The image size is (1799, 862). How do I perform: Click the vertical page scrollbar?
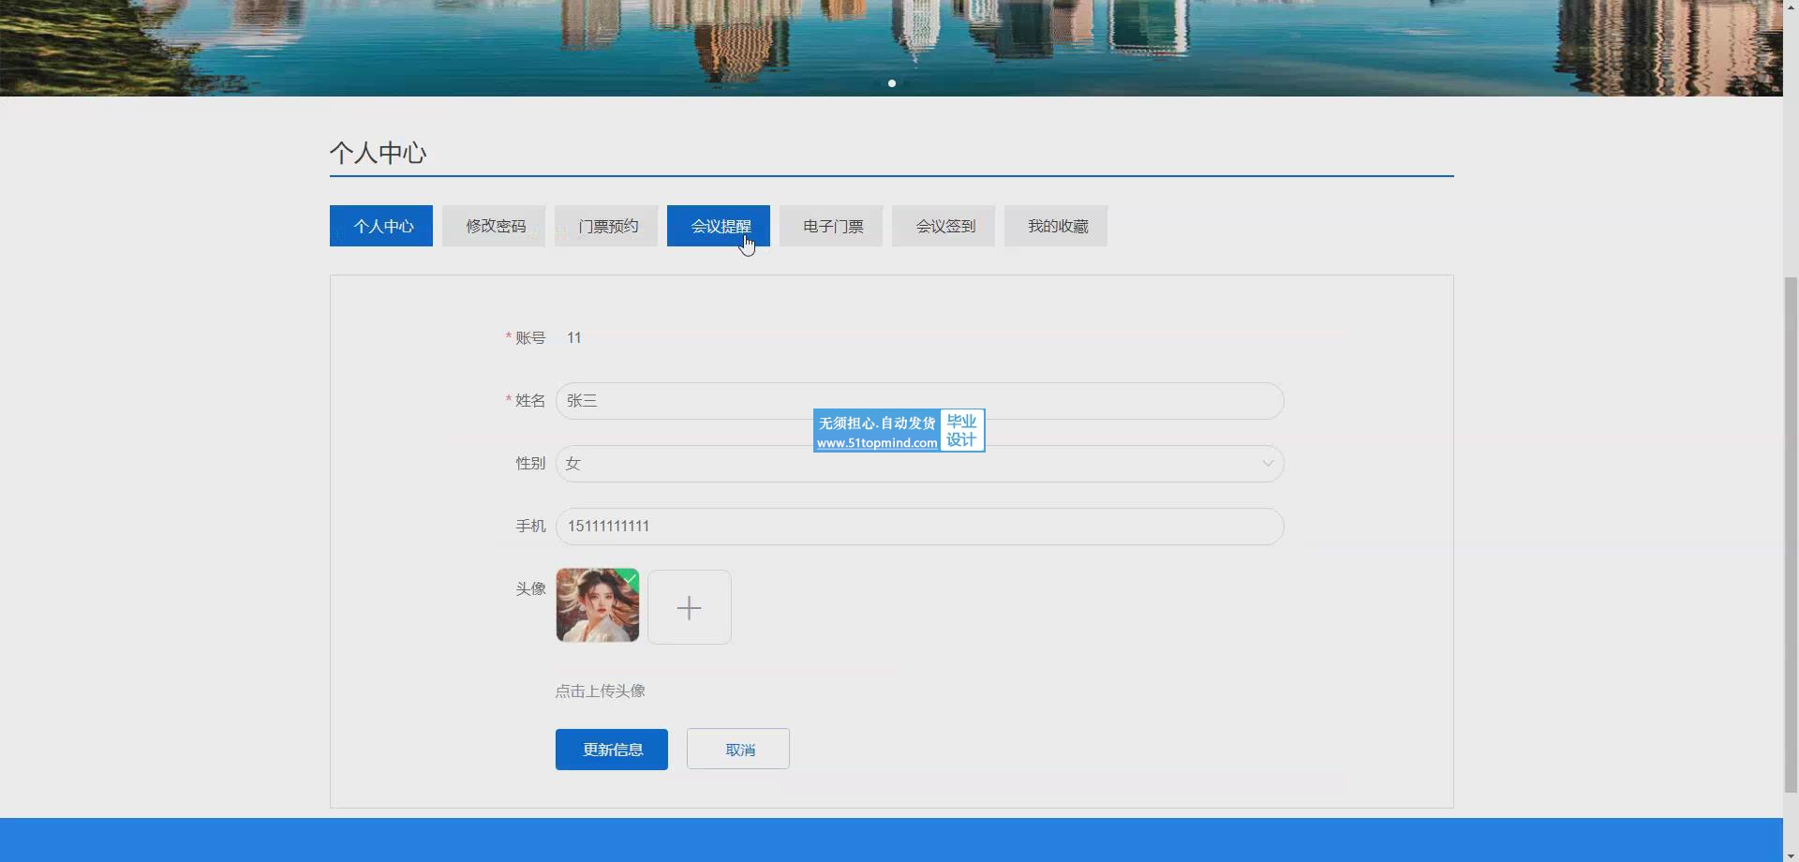point(1791,534)
